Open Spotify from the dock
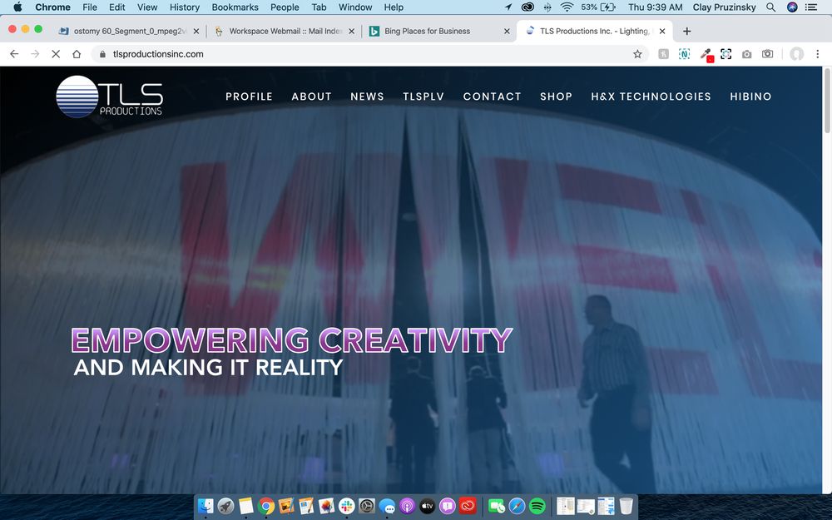This screenshot has height=520, width=832. [537, 505]
